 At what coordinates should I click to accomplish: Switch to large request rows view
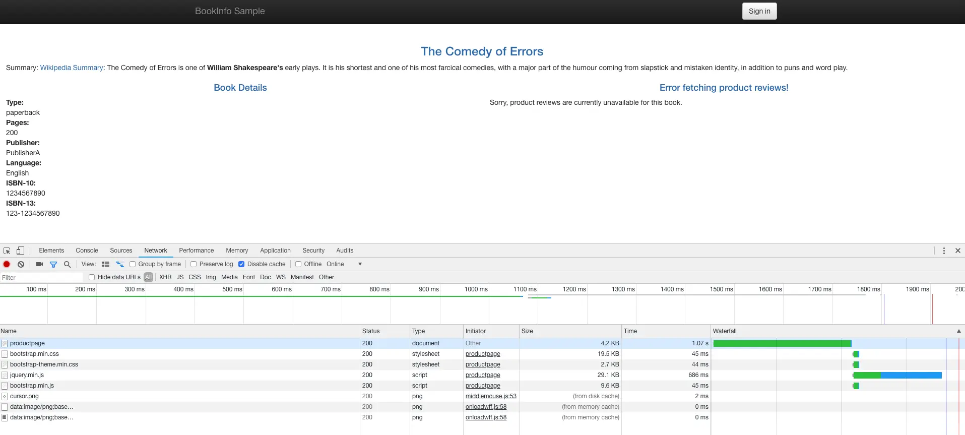(106, 264)
